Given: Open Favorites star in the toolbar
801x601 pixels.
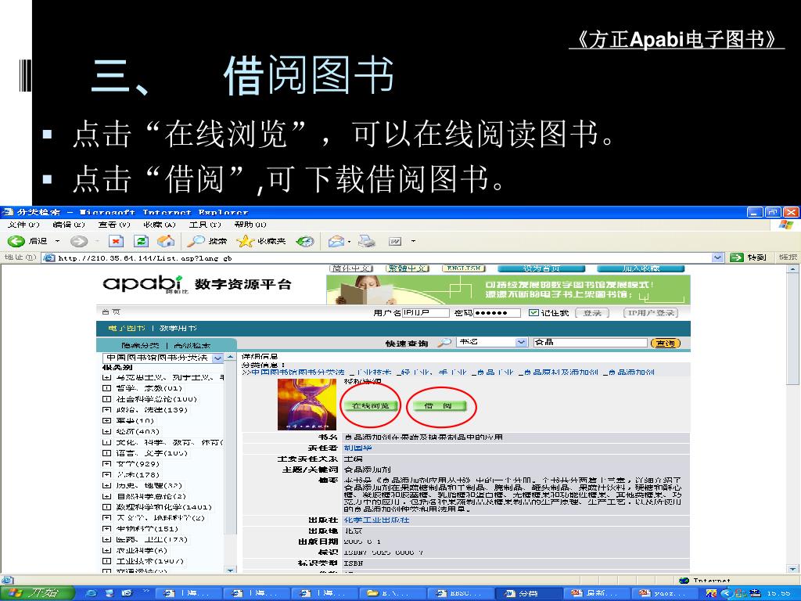Looking at the screenshot, I should click(x=261, y=241).
